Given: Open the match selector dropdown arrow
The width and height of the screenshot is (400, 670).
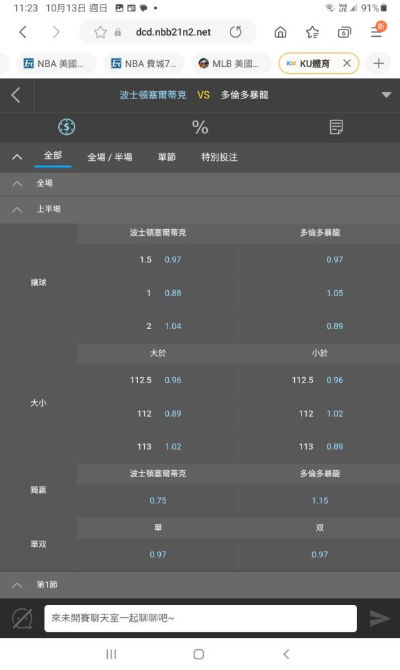Looking at the screenshot, I should pos(387,95).
